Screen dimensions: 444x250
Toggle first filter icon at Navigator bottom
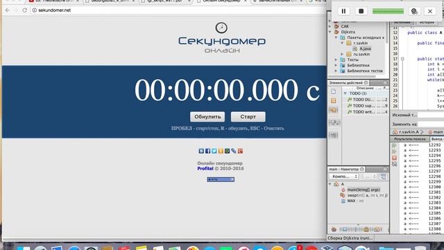point(334,229)
